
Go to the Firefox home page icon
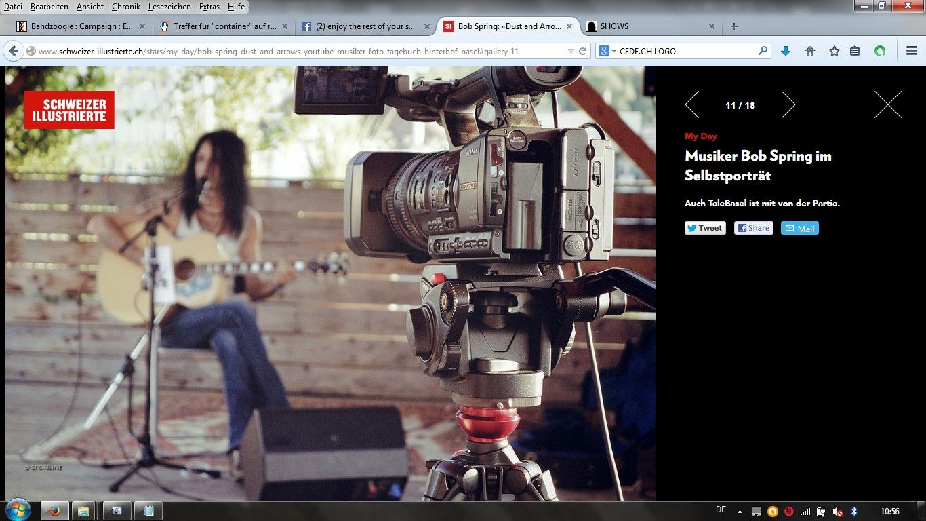coord(809,51)
